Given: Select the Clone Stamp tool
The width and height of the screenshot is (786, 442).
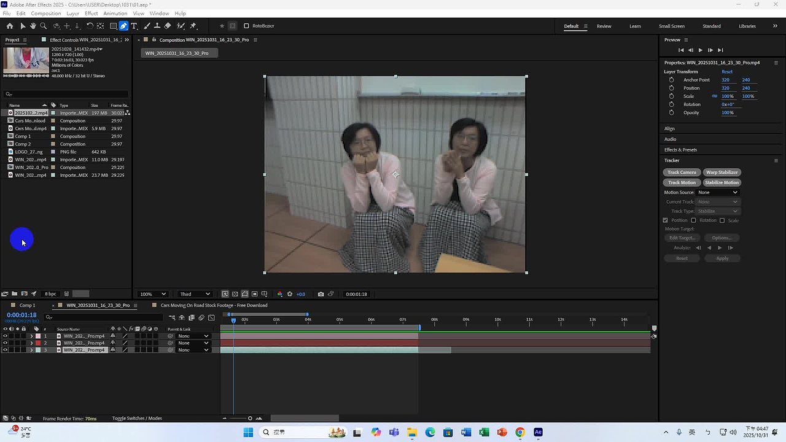Looking at the screenshot, I should [158, 26].
